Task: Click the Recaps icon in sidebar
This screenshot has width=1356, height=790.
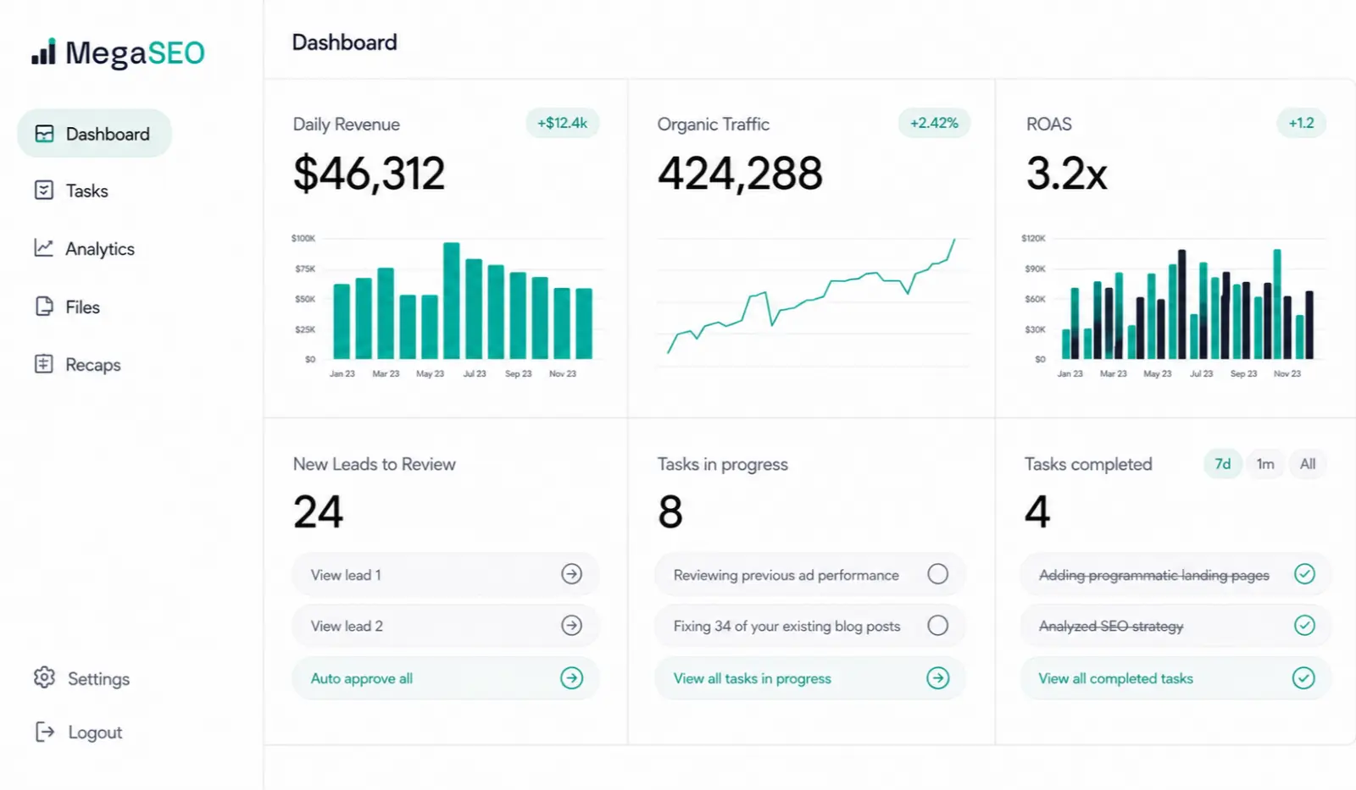Action: pyautogui.click(x=44, y=364)
